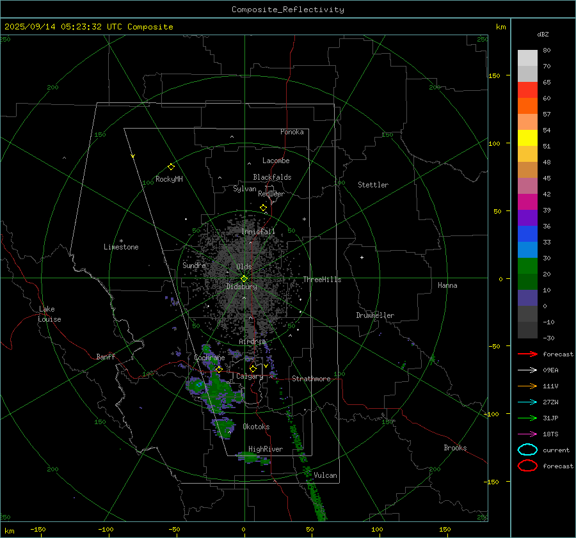This screenshot has height=538, width=576.
Task: Click the cyan 27ZW arrow legend icon
Action: (527, 402)
